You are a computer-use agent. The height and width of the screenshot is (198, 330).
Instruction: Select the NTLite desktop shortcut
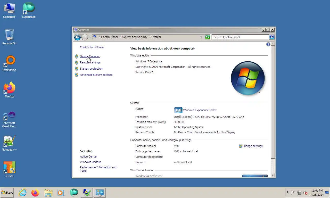[9, 170]
